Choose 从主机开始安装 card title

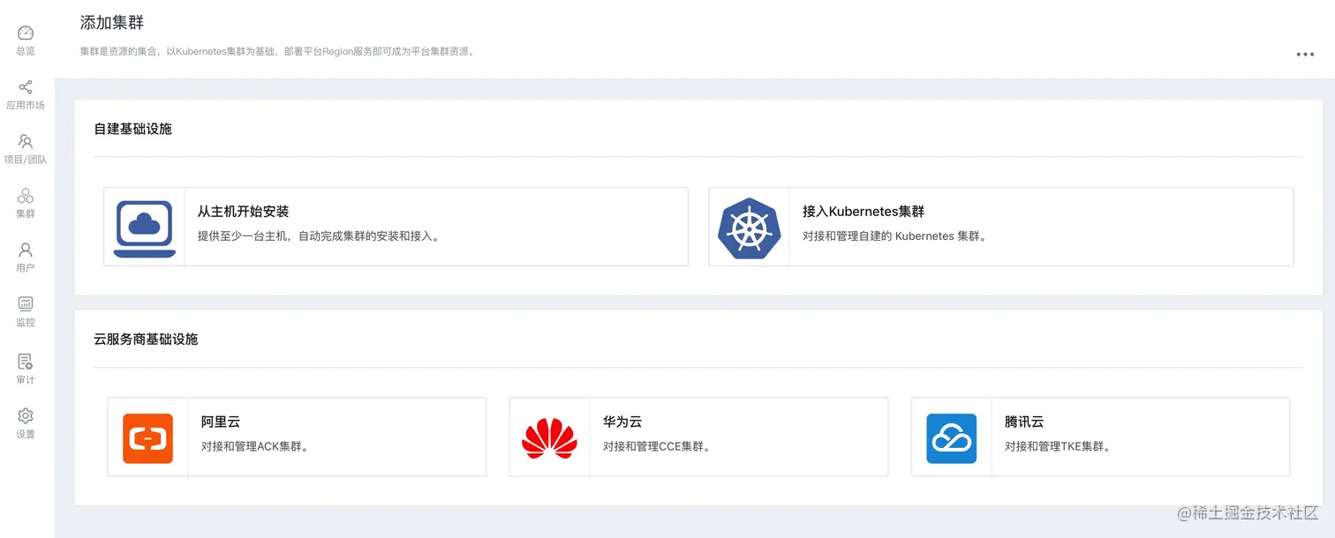(244, 212)
